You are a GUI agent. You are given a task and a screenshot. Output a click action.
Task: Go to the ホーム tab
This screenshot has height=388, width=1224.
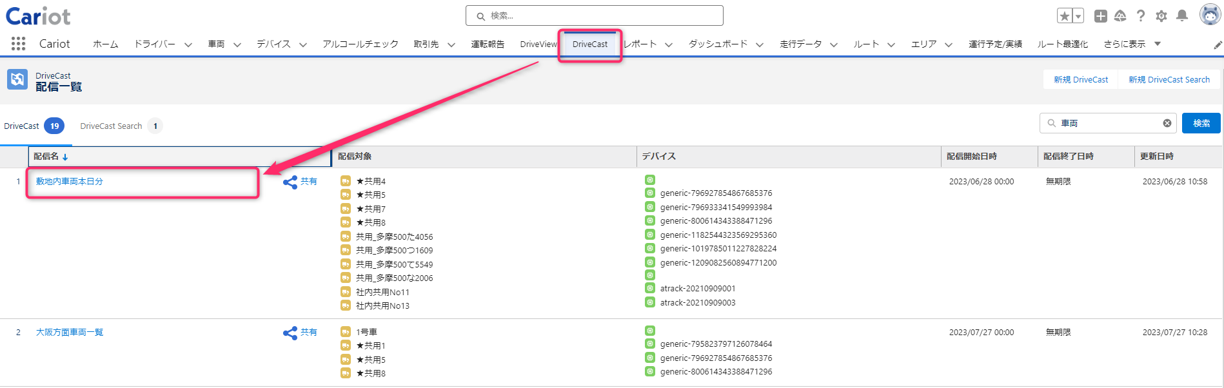(106, 44)
